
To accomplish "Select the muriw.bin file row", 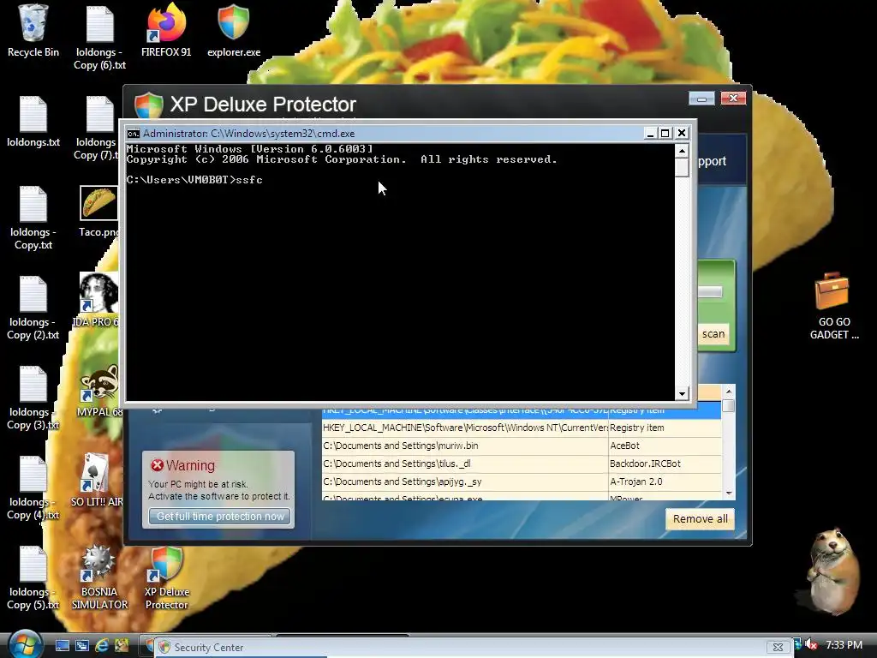I will (x=522, y=446).
